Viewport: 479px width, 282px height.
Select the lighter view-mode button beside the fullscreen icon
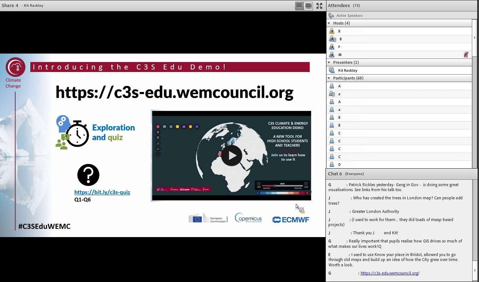click(309, 6)
